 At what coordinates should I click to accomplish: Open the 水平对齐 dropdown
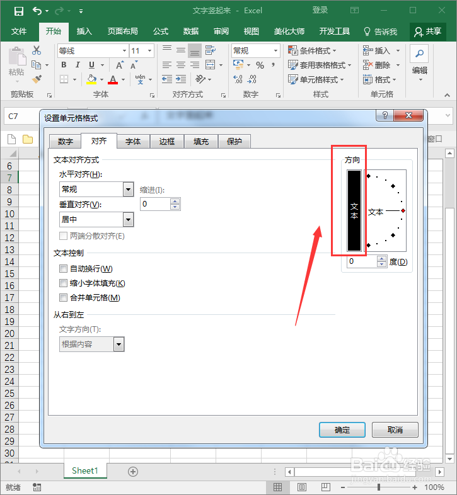tap(128, 190)
